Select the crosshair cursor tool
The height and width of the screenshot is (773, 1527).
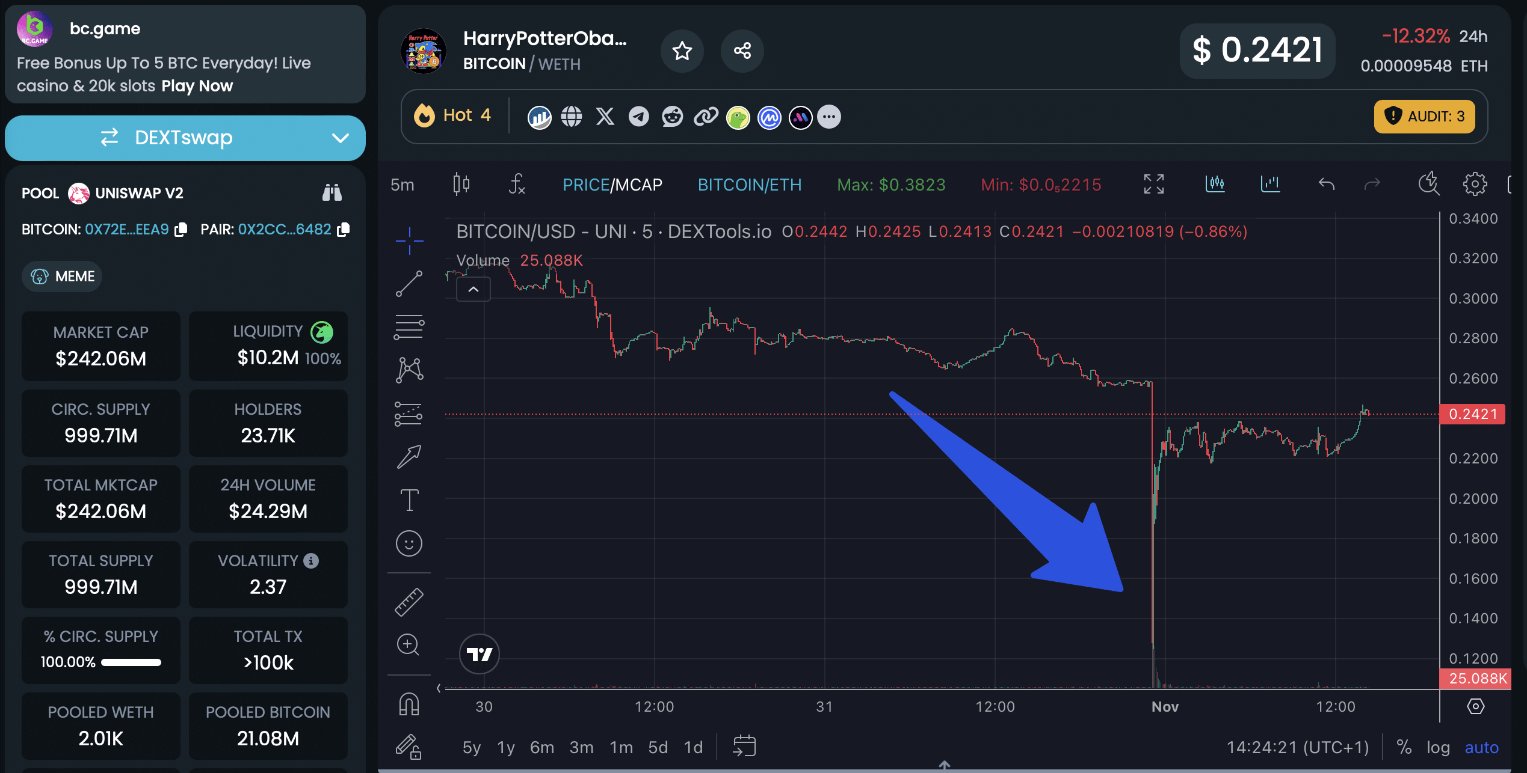click(x=409, y=240)
